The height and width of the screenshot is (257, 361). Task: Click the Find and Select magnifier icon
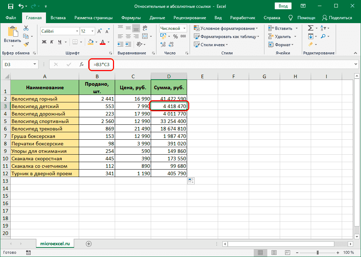tap(323, 36)
